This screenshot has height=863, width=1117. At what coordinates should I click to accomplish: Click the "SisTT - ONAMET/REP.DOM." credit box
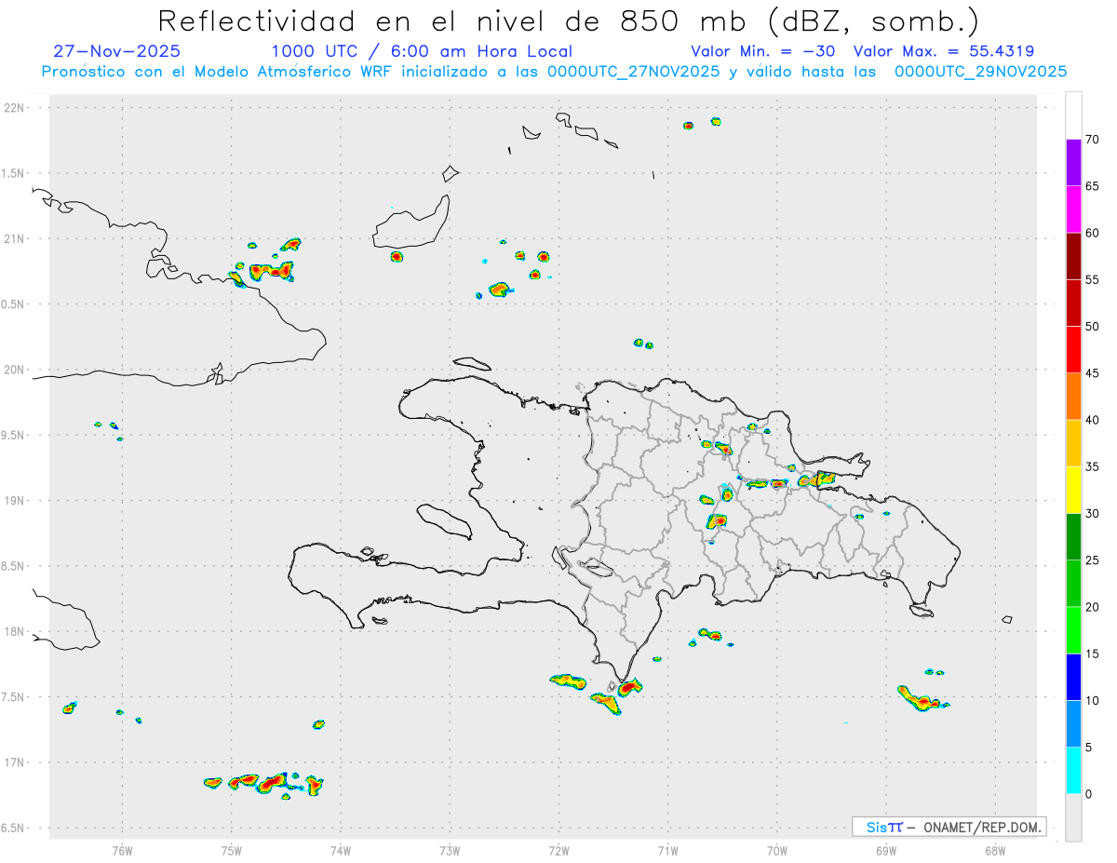coord(949,827)
